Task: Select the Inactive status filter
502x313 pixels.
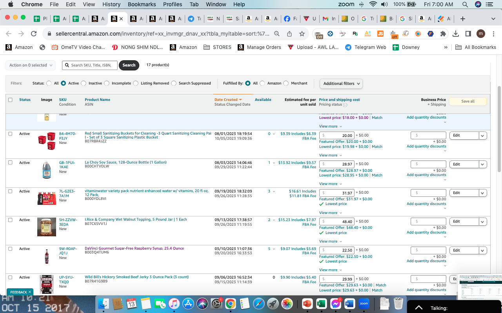Action: point(83,83)
